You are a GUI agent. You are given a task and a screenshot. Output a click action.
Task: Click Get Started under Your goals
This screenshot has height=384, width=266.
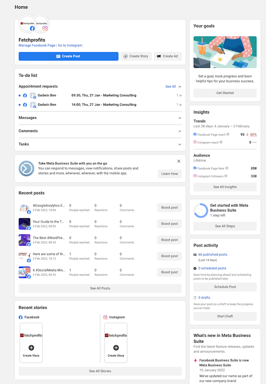pos(225,93)
